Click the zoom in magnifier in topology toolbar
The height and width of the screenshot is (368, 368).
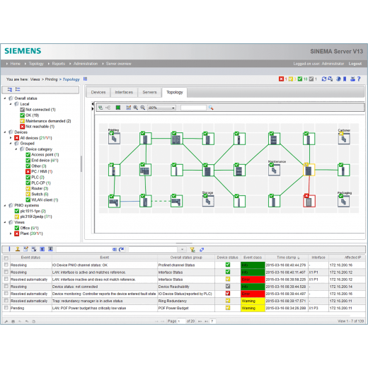click(136, 108)
